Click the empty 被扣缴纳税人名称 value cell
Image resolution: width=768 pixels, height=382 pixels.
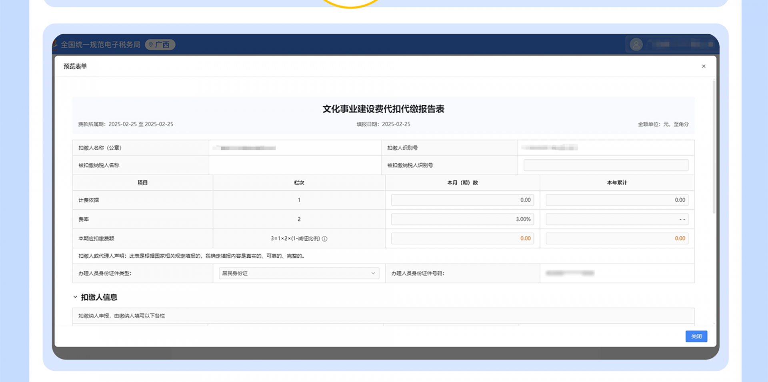295,165
